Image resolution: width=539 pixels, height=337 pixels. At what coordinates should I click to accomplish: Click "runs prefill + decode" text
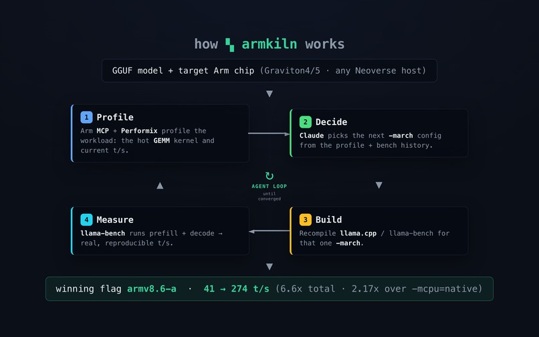pyautogui.click(x=172, y=233)
